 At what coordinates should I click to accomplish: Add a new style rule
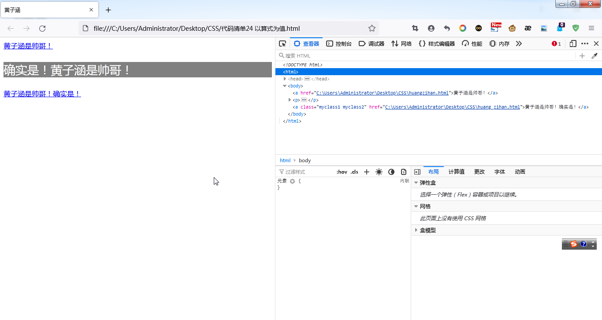[366, 172]
